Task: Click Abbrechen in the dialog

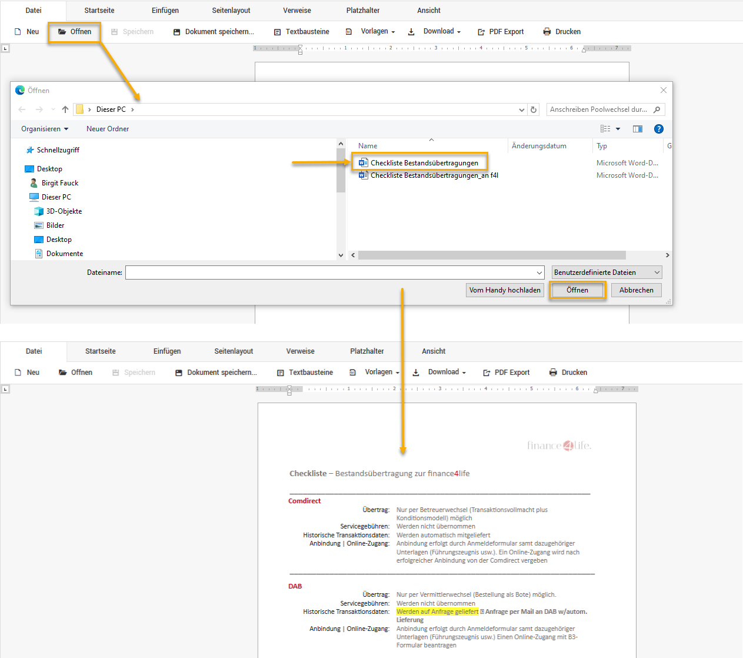Action: coord(637,290)
